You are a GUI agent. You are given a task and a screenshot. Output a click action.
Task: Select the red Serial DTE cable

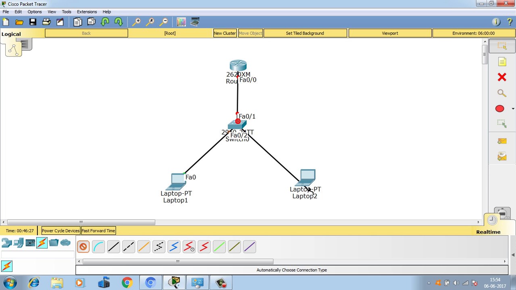coord(204,246)
